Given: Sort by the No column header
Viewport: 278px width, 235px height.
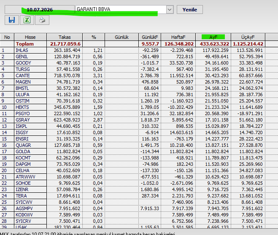Looking at the screenshot, I should (7, 37).
